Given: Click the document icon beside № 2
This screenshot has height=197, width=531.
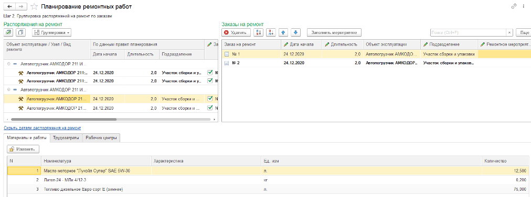Looking at the screenshot, I should [227, 63].
